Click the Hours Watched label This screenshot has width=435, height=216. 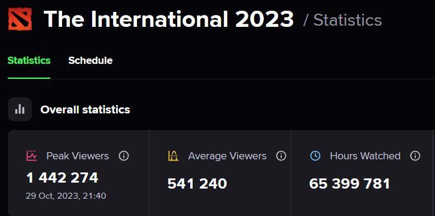(365, 156)
